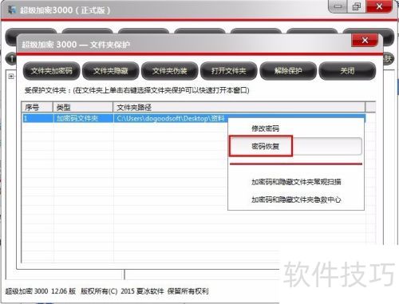Screen dimensions: 399x304
Task: Choose 加密码和隐藏文件夹急救中心 menu item
Action: 296,199
